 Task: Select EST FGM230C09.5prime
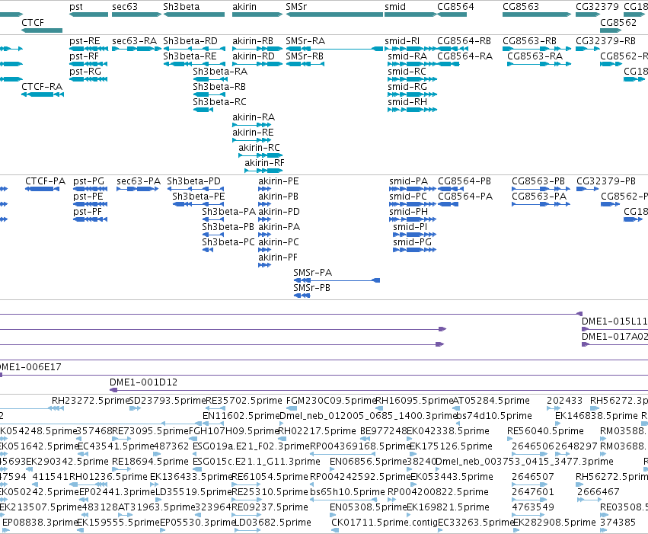pos(331,401)
